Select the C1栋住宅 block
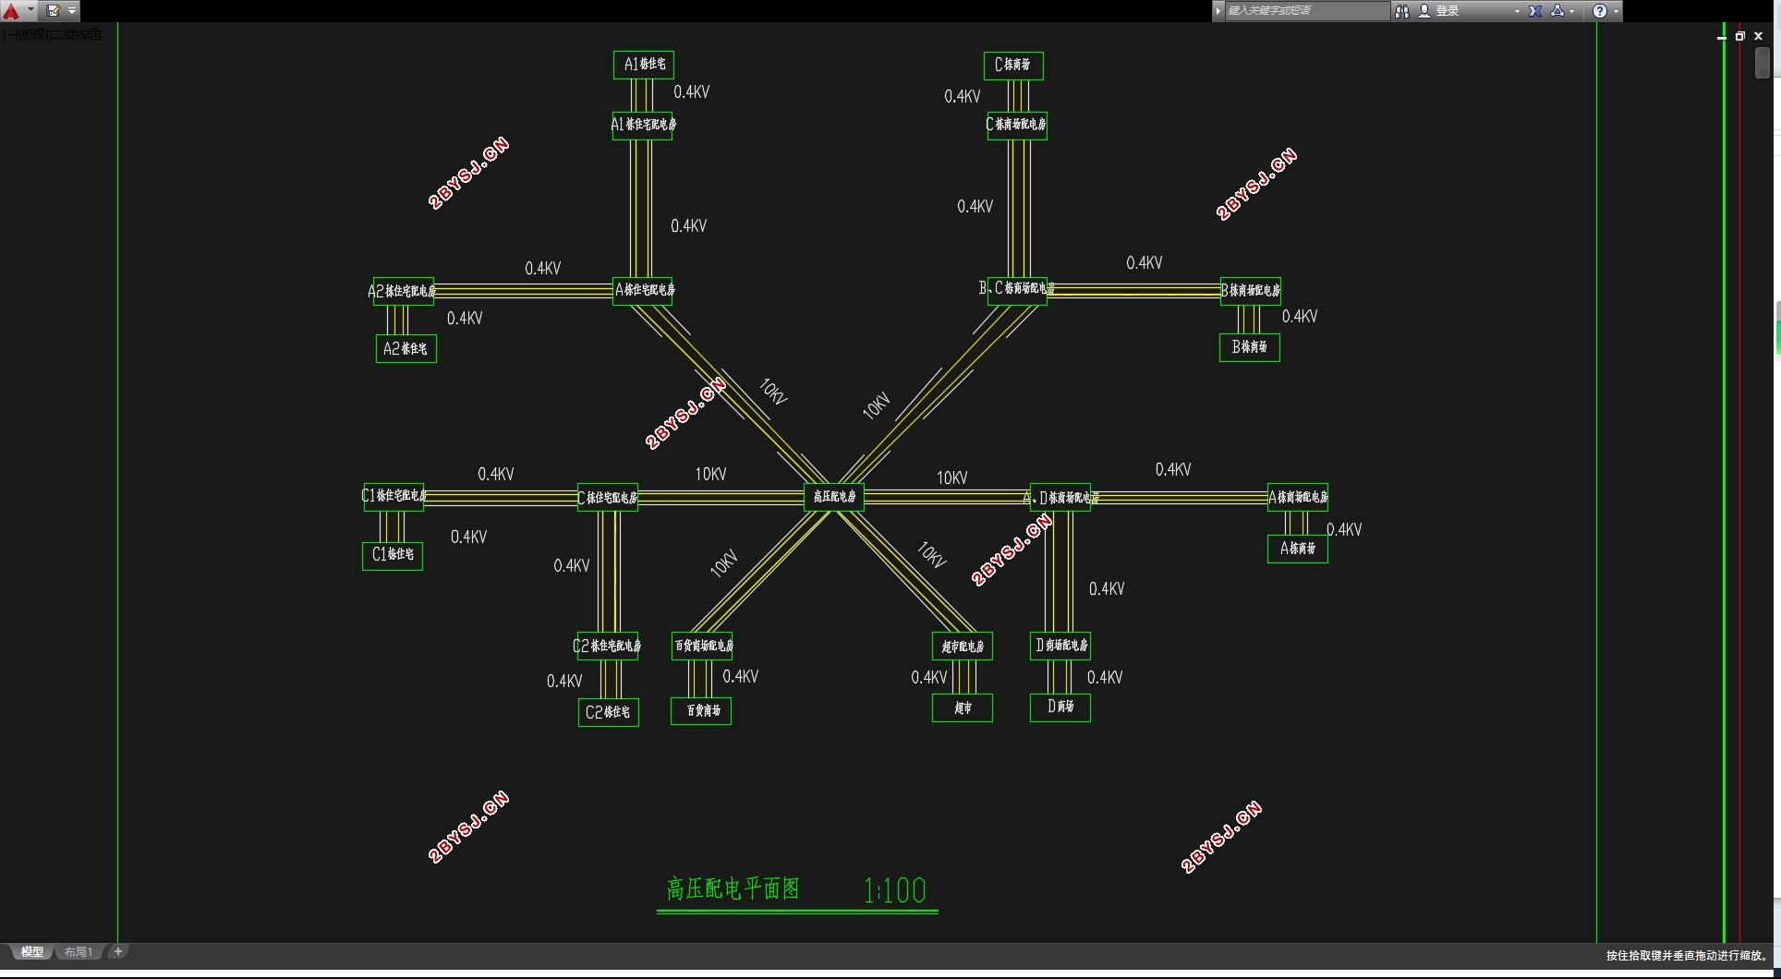1781x979 pixels. (x=393, y=555)
